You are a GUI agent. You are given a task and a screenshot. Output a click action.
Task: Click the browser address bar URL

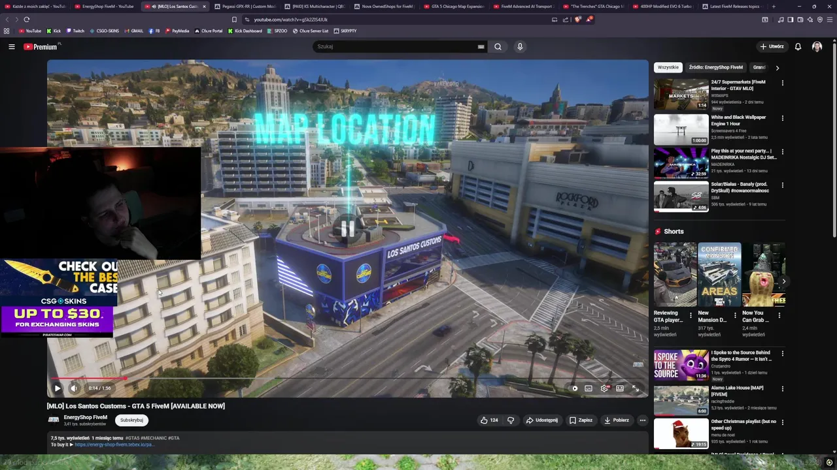point(291,20)
